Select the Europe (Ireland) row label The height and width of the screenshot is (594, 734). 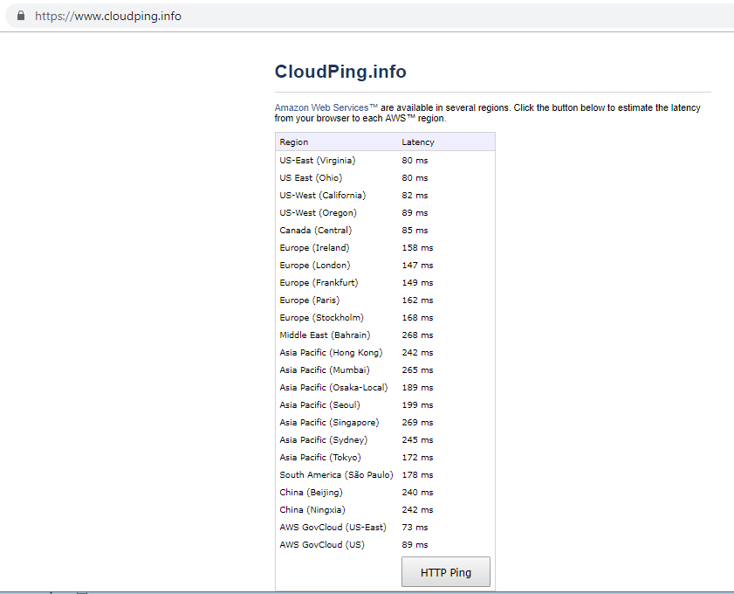tap(314, 248)
